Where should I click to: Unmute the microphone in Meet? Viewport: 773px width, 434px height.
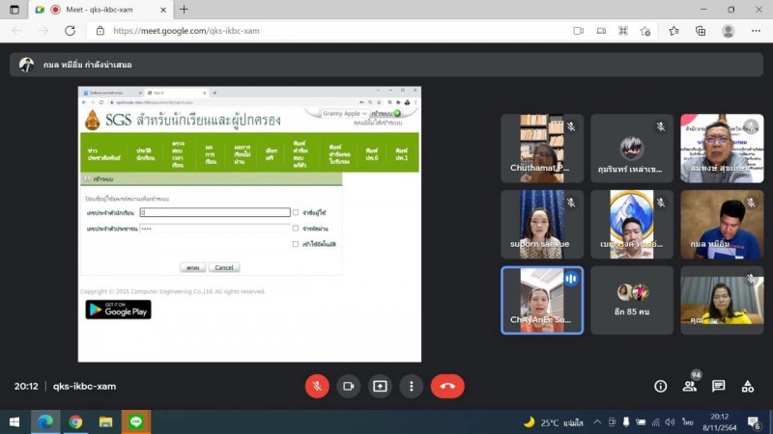[317, 386]
